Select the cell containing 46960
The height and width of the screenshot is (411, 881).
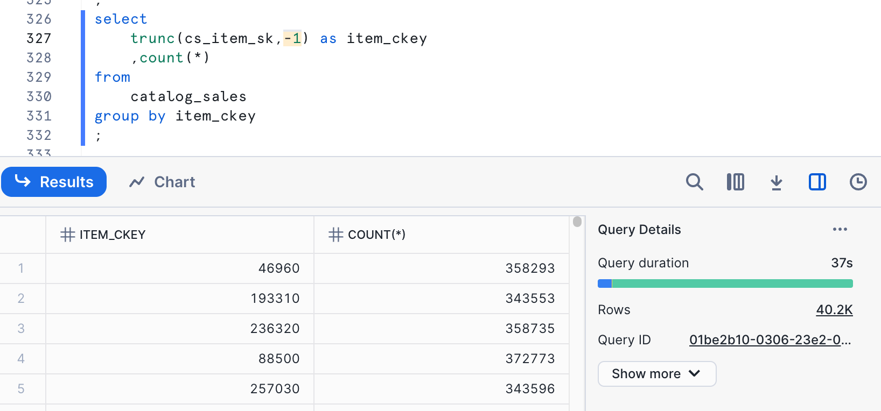(179, 268)
